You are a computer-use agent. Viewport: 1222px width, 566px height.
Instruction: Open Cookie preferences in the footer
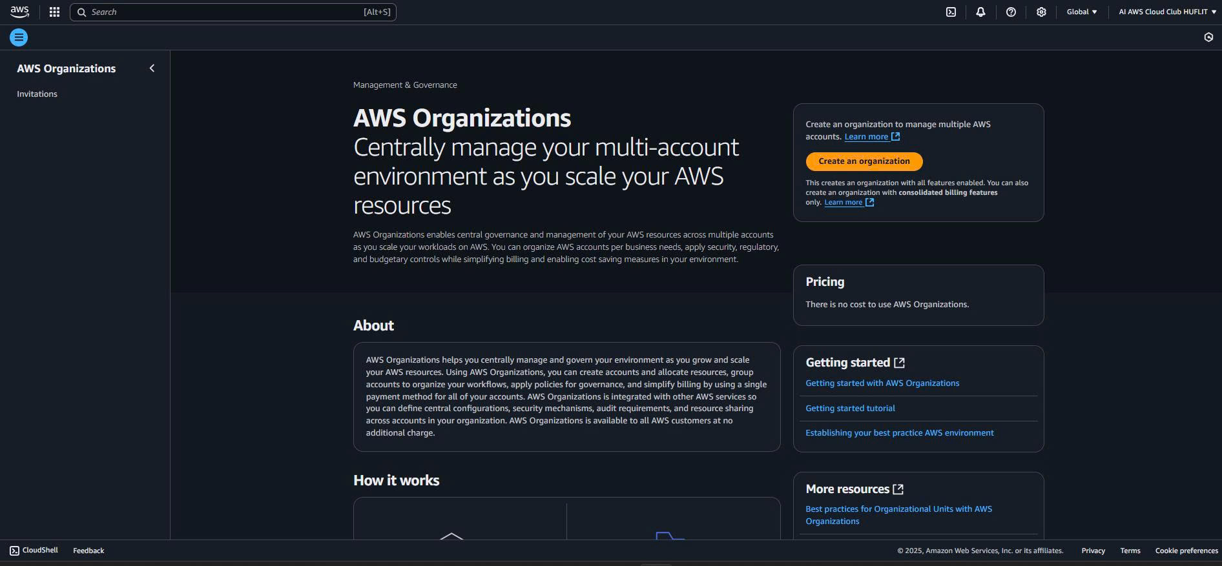(x=1186, y=551)
